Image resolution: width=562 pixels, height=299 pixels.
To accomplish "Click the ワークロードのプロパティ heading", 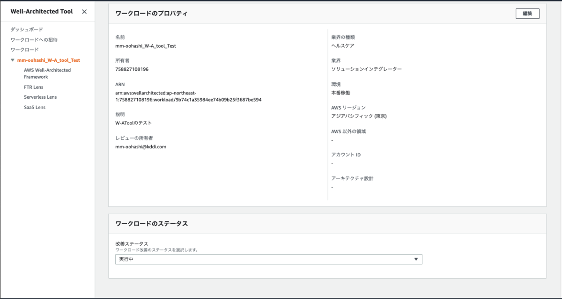I will [151, 14].
